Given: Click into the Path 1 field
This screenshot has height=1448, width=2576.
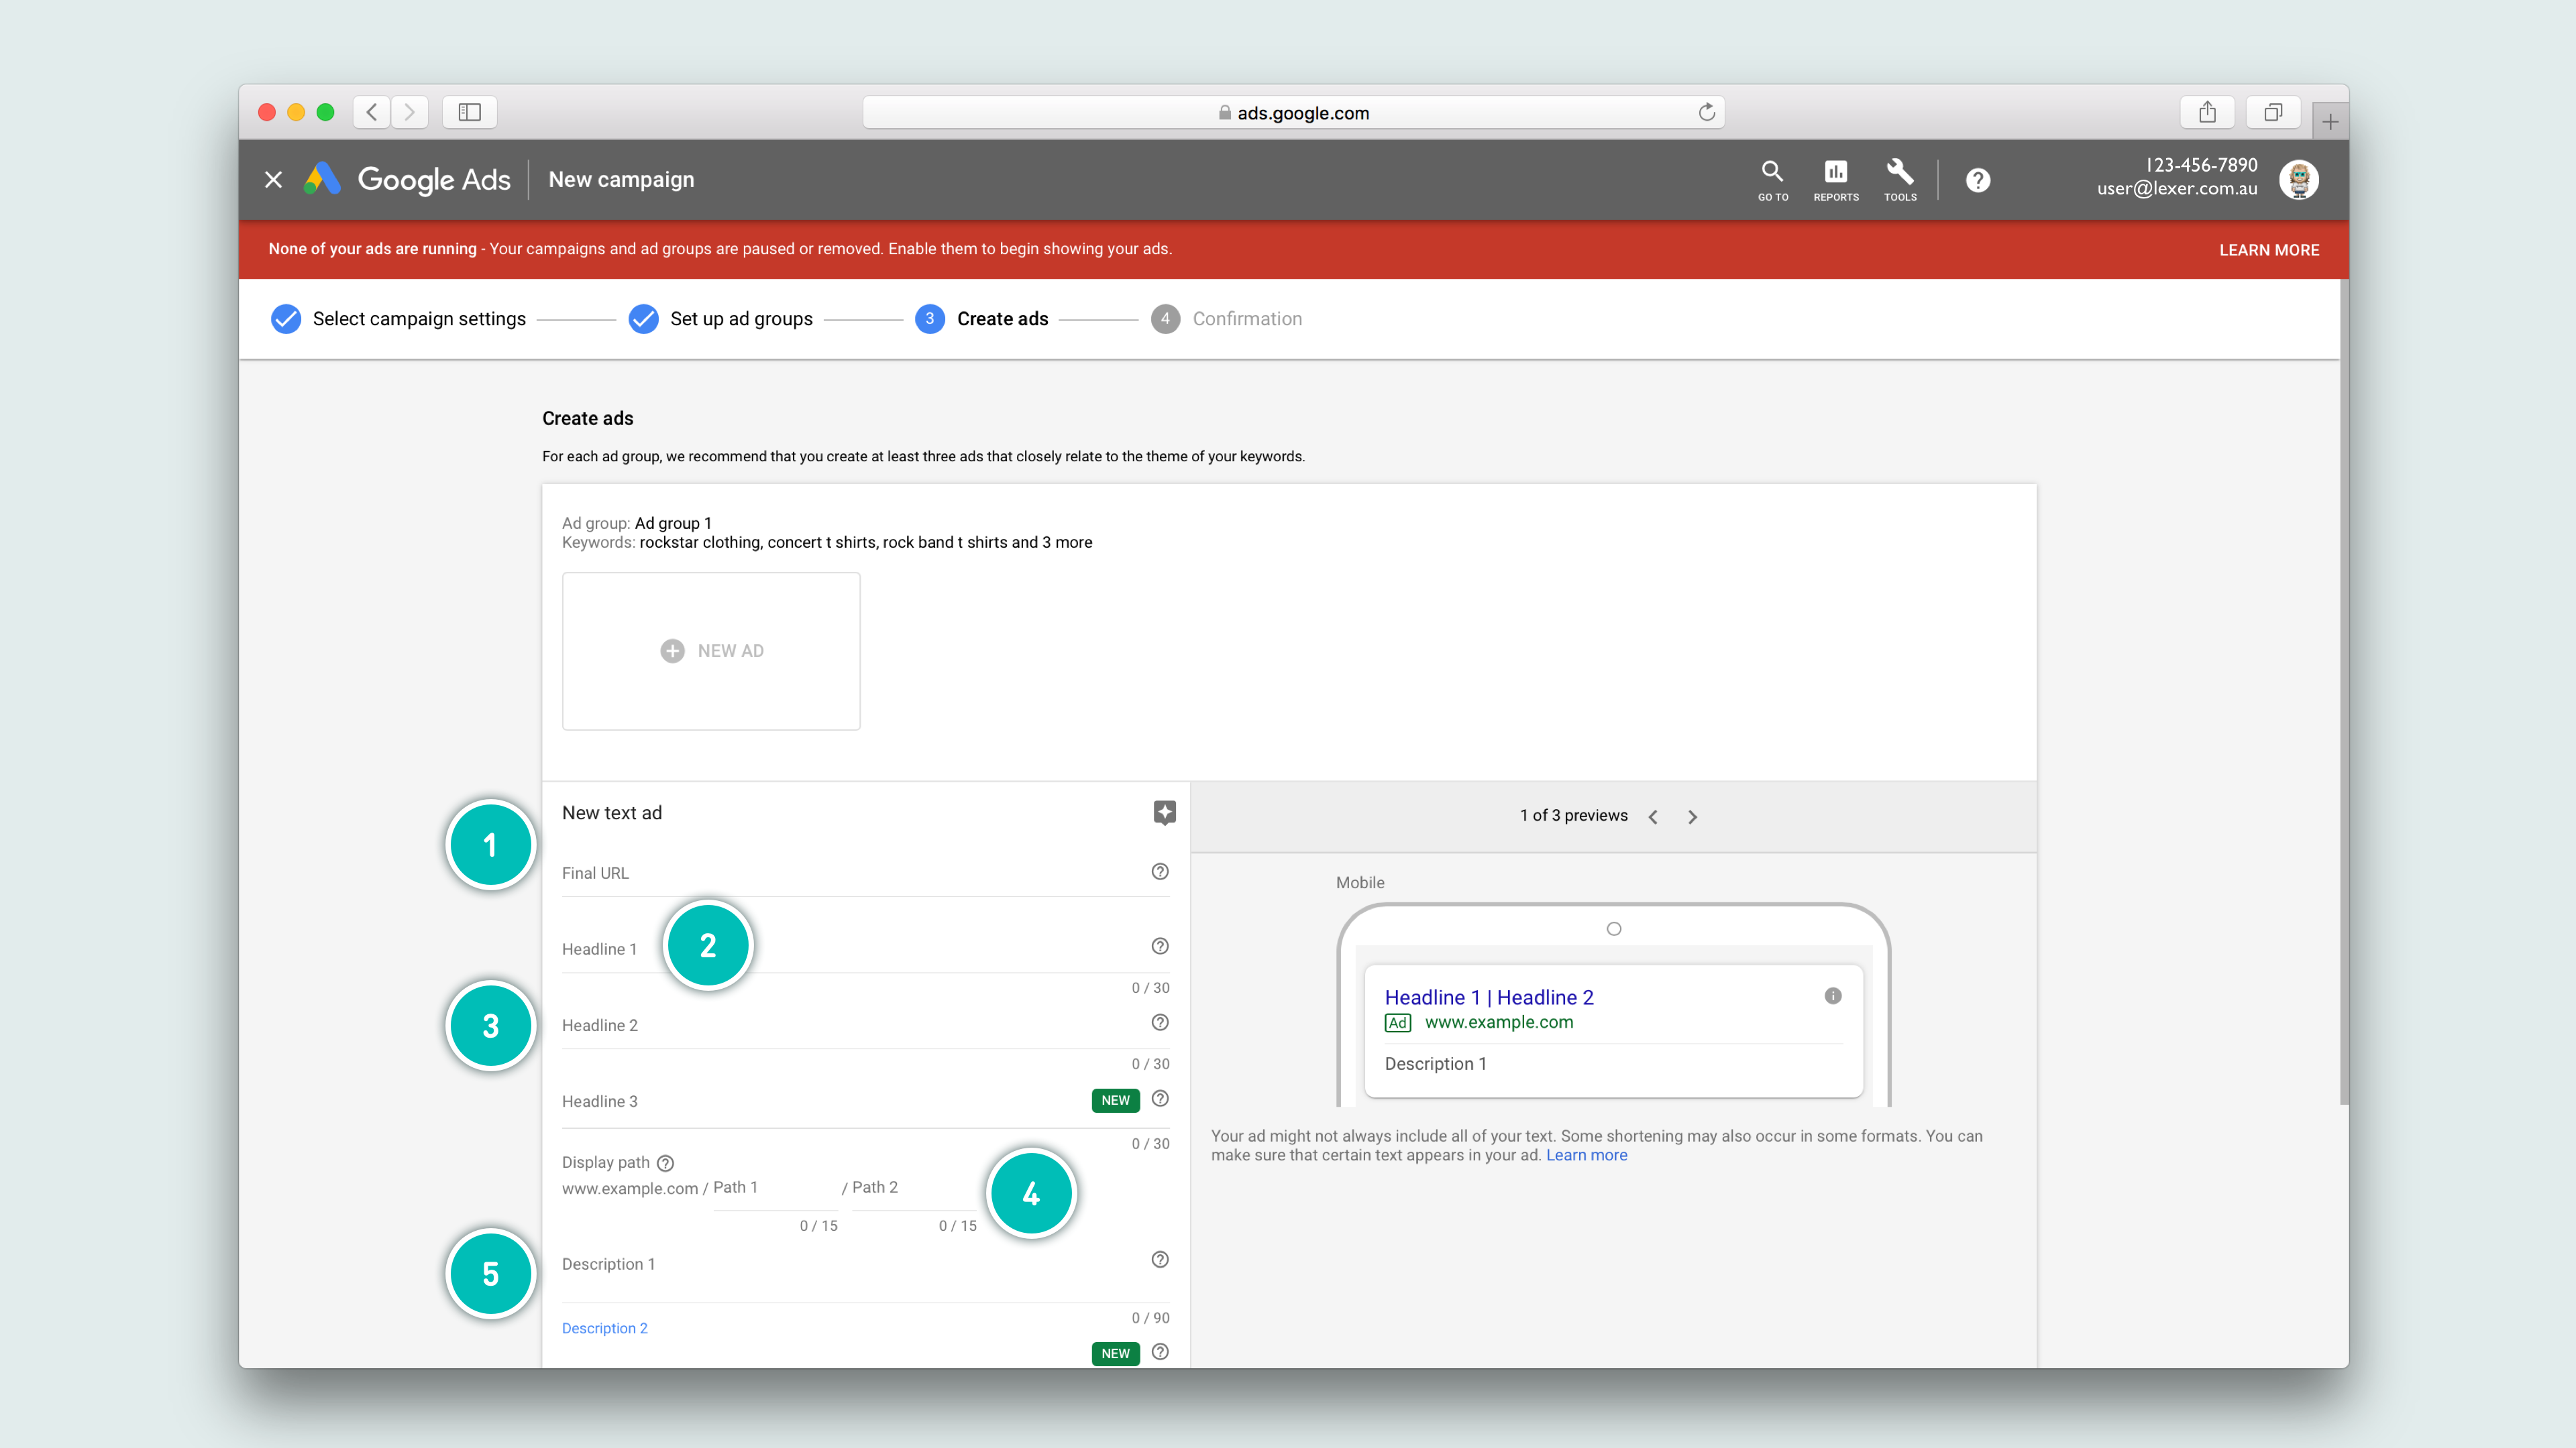Looking at the screenshot, I should coord(775,1188).
